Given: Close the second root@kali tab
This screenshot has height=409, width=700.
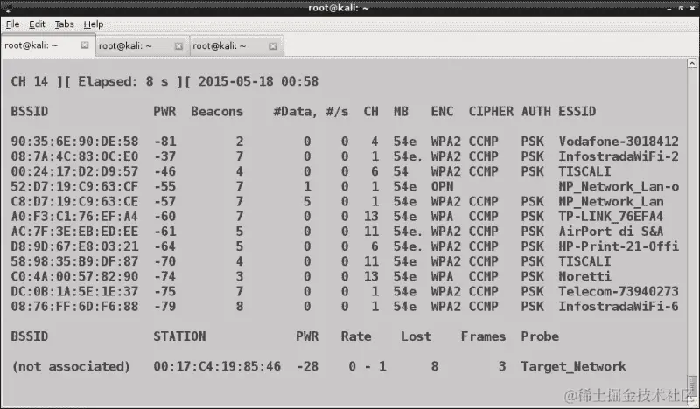Looking at the screenshot, I should pos(178,46).
